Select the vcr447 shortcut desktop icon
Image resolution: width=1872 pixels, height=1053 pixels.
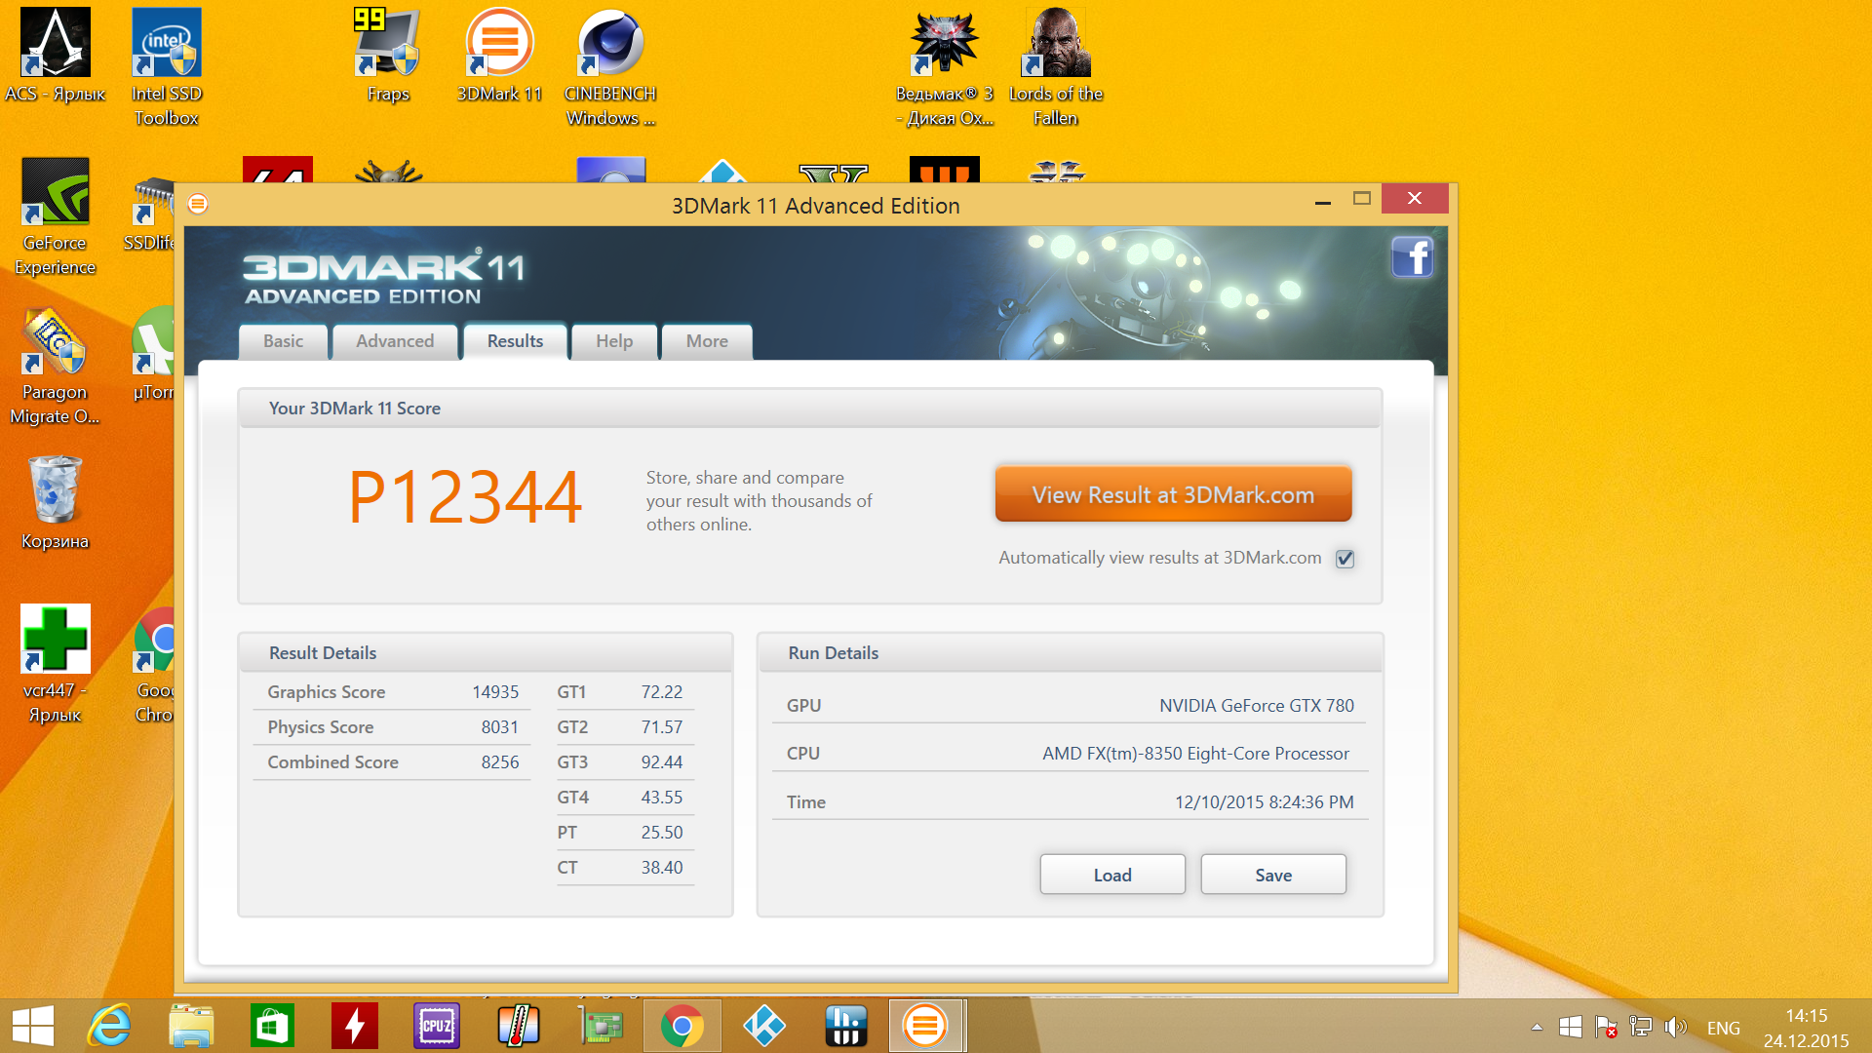56,664
